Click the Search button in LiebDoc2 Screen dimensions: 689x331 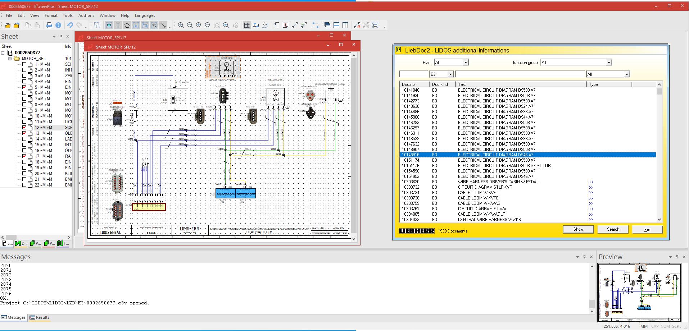tap(613, 229)
